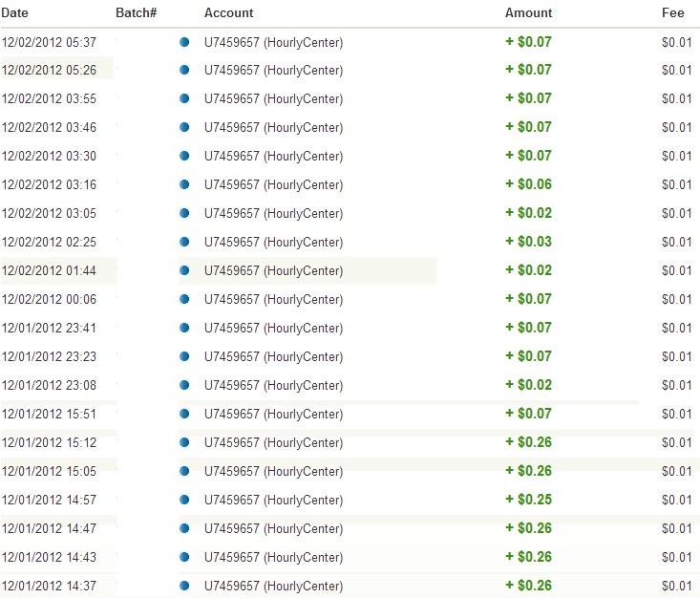Click the + $0.02 amount at 03:05
Viewport: 700px width, 598px height.
coord(528,213)
